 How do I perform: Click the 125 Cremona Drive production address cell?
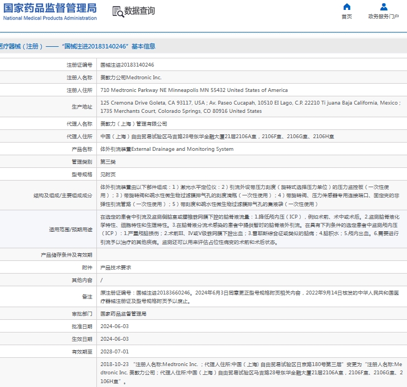(251, 107)
